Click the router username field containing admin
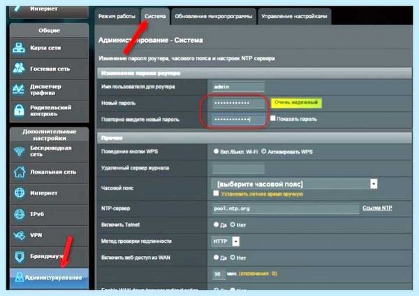The height and width of the screenshot is (296, 419). tap(238, 87)
